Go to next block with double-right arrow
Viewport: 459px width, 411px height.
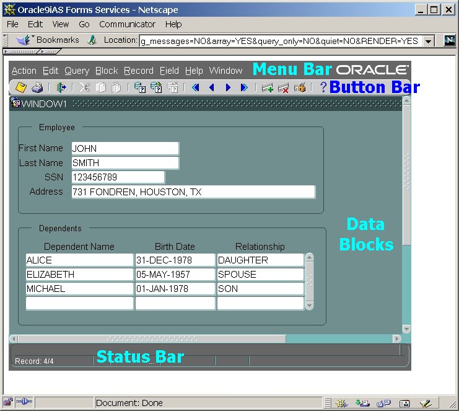(244, 87)
